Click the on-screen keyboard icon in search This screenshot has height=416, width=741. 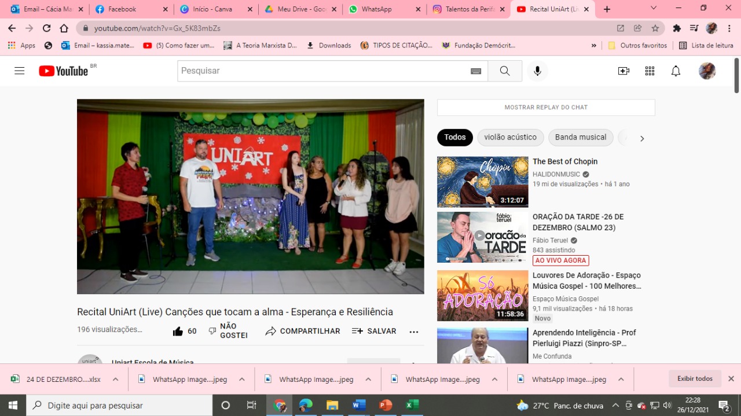476,71
